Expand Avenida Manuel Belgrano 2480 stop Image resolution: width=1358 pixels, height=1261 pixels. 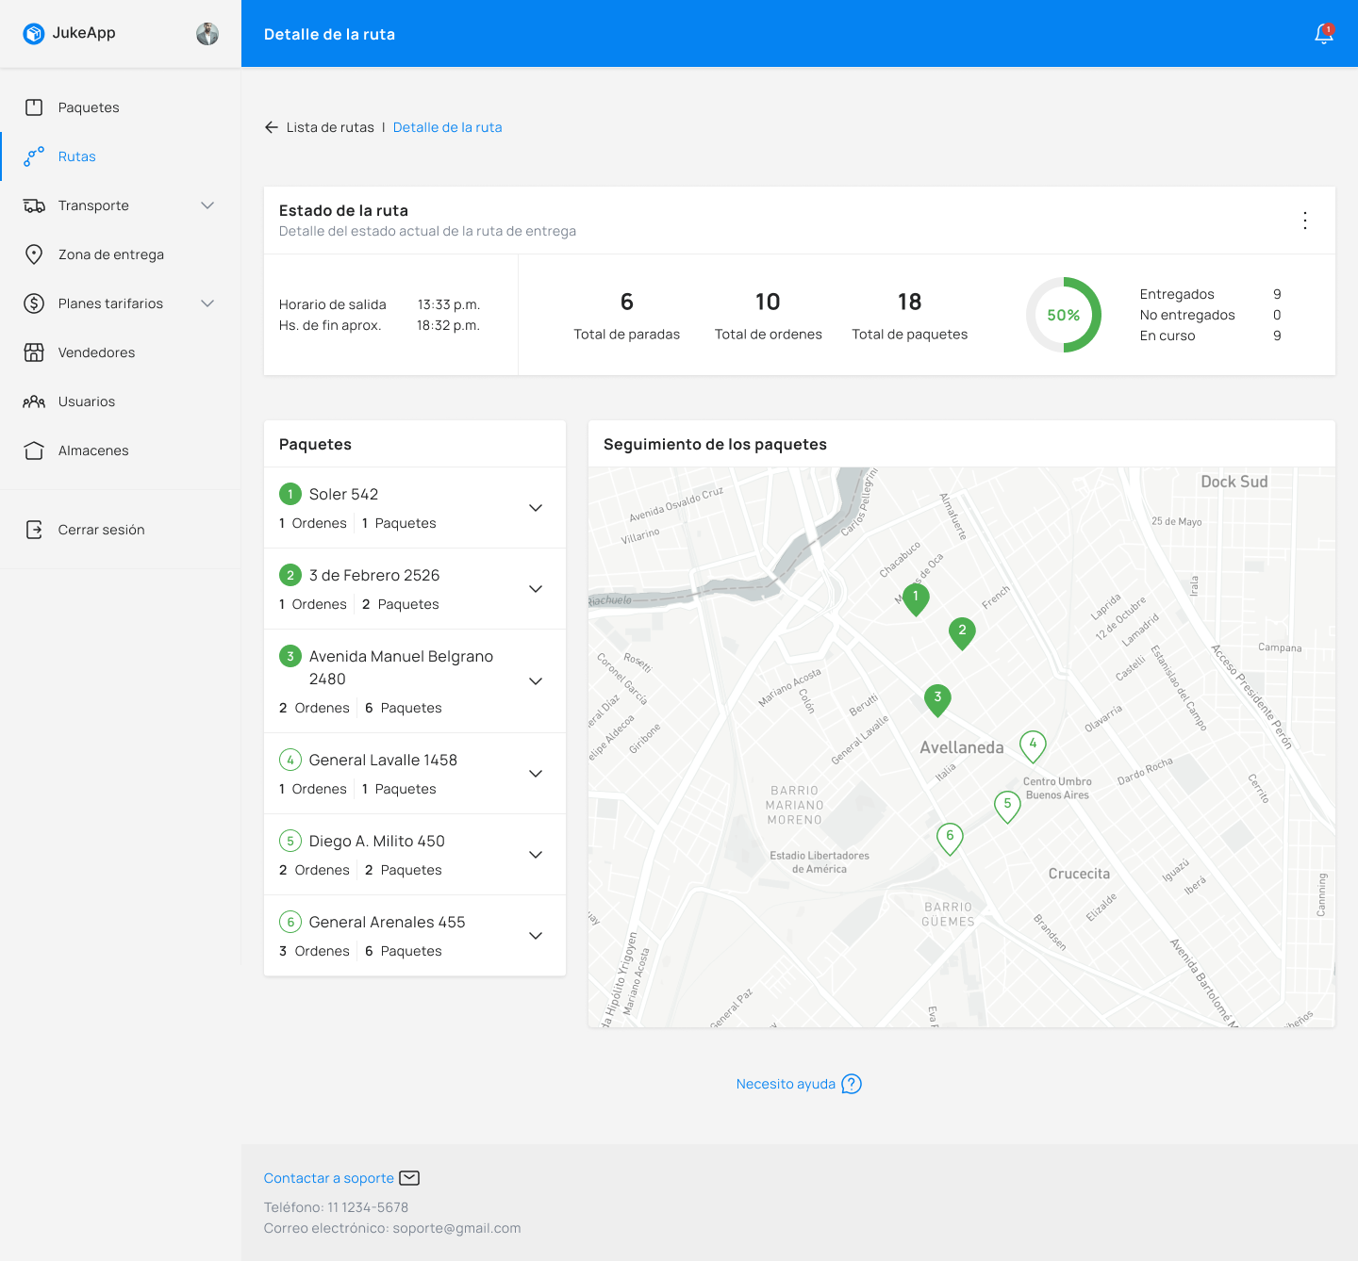pyautogui.click(x=536, y=681)
